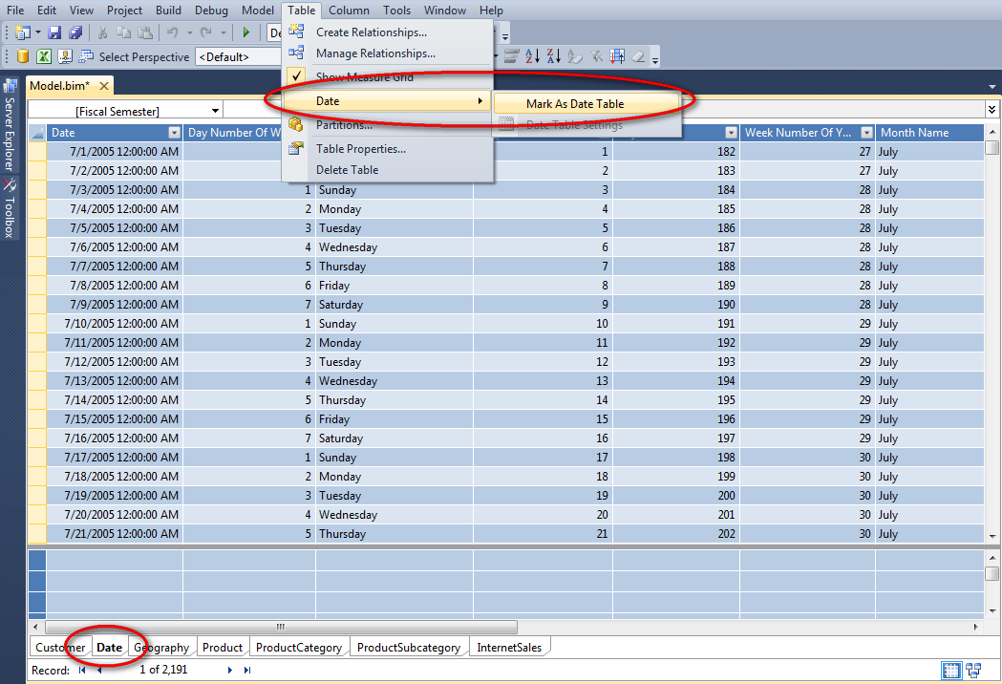Viewport: 1002px width, 684px height.
Task: Click the Copy icon in toolbar
Action: point(123,32)
